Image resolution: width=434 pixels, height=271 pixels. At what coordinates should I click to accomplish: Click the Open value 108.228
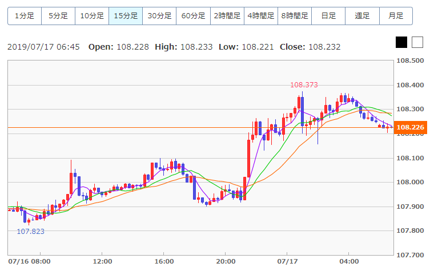[x=133, y=47]
